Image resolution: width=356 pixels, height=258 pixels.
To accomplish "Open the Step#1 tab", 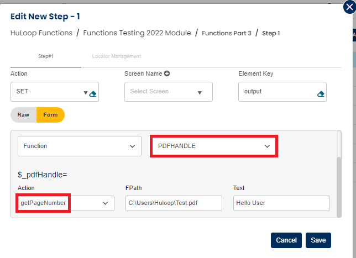I will pyautogui.click(x=46, y=56).
